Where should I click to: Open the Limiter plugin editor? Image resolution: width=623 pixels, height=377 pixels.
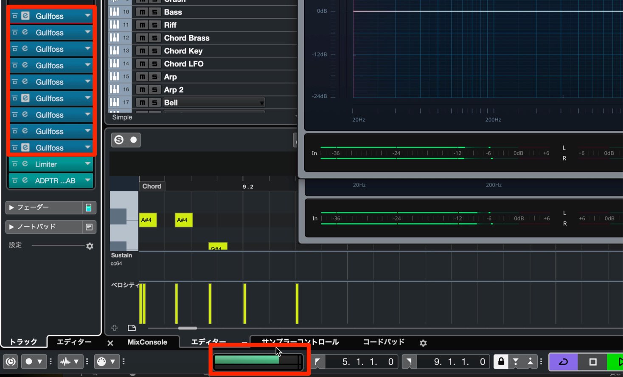(25, 164)
